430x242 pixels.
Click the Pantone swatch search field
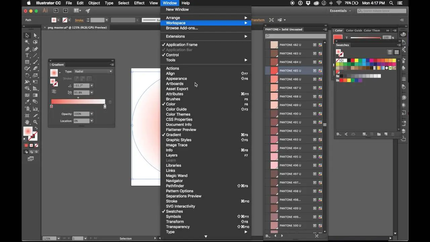tap(295, 36)
